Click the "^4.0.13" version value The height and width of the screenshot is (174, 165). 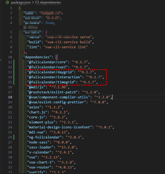click(x=65, y=167)
